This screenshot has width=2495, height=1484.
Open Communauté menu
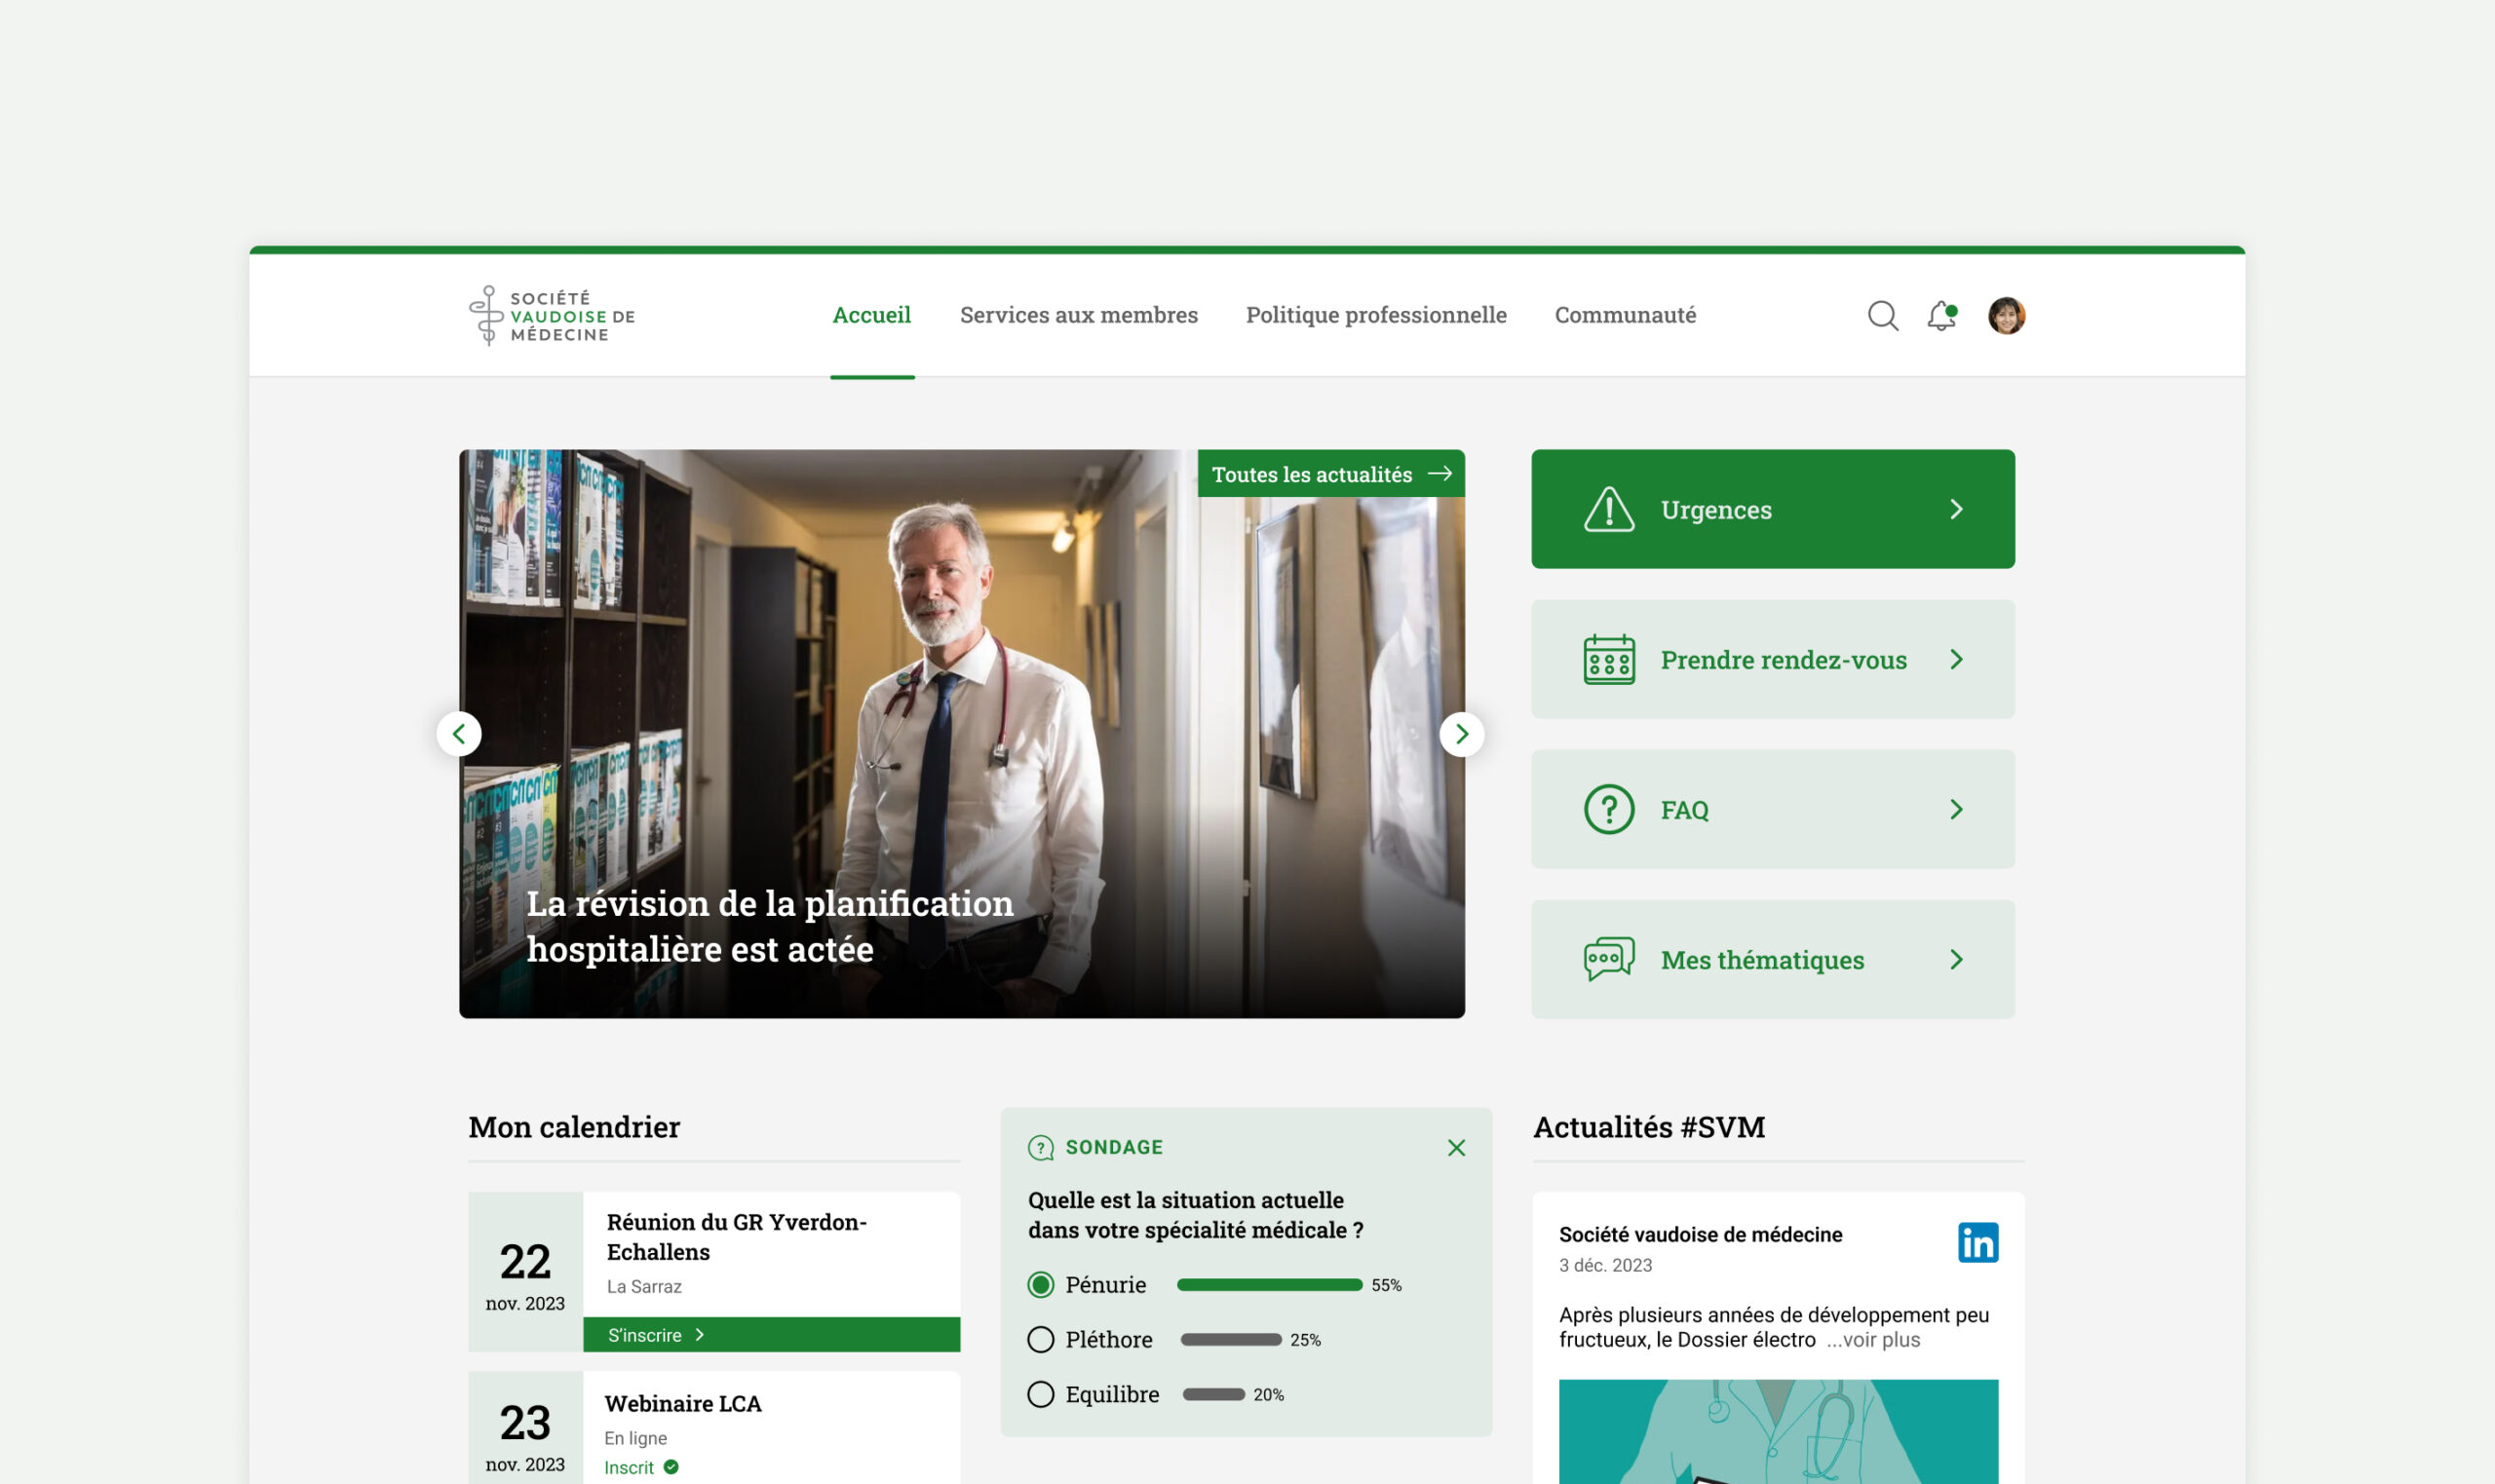[1625, 315]
